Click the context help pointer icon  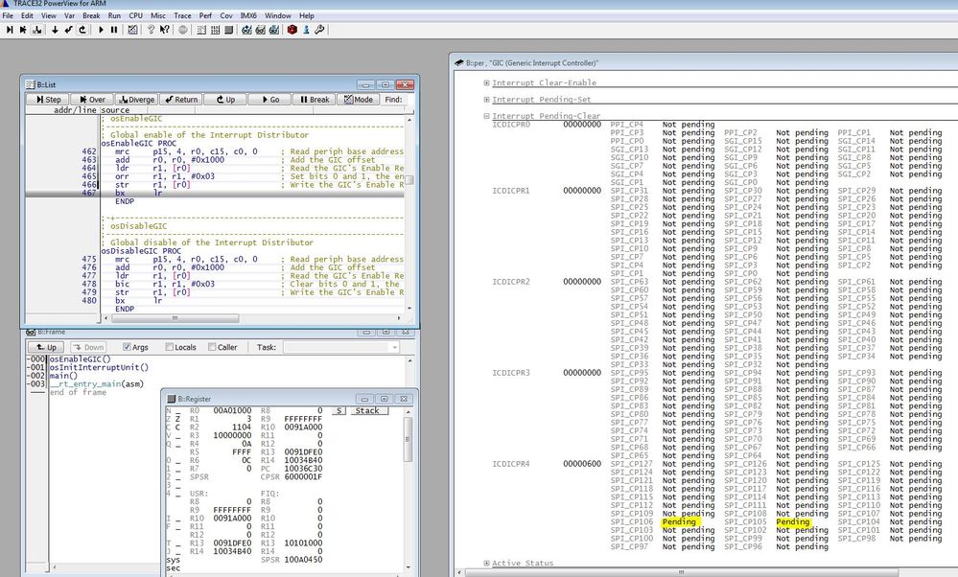point(164,30)
